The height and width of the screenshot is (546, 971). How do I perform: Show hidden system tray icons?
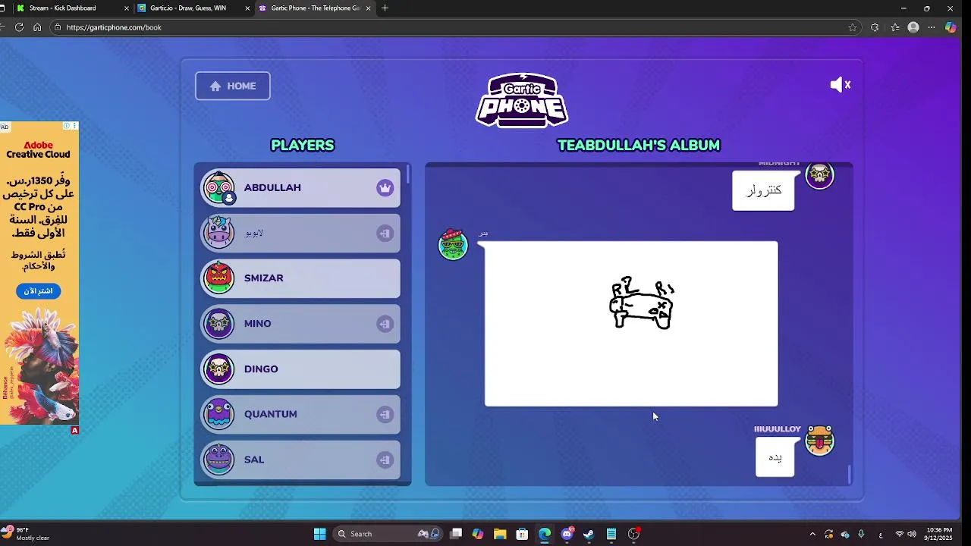click(x=812, y=534)
